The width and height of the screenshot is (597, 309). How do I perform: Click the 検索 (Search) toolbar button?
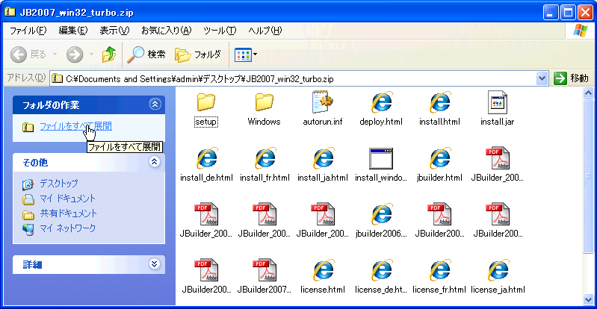(146, 54)
